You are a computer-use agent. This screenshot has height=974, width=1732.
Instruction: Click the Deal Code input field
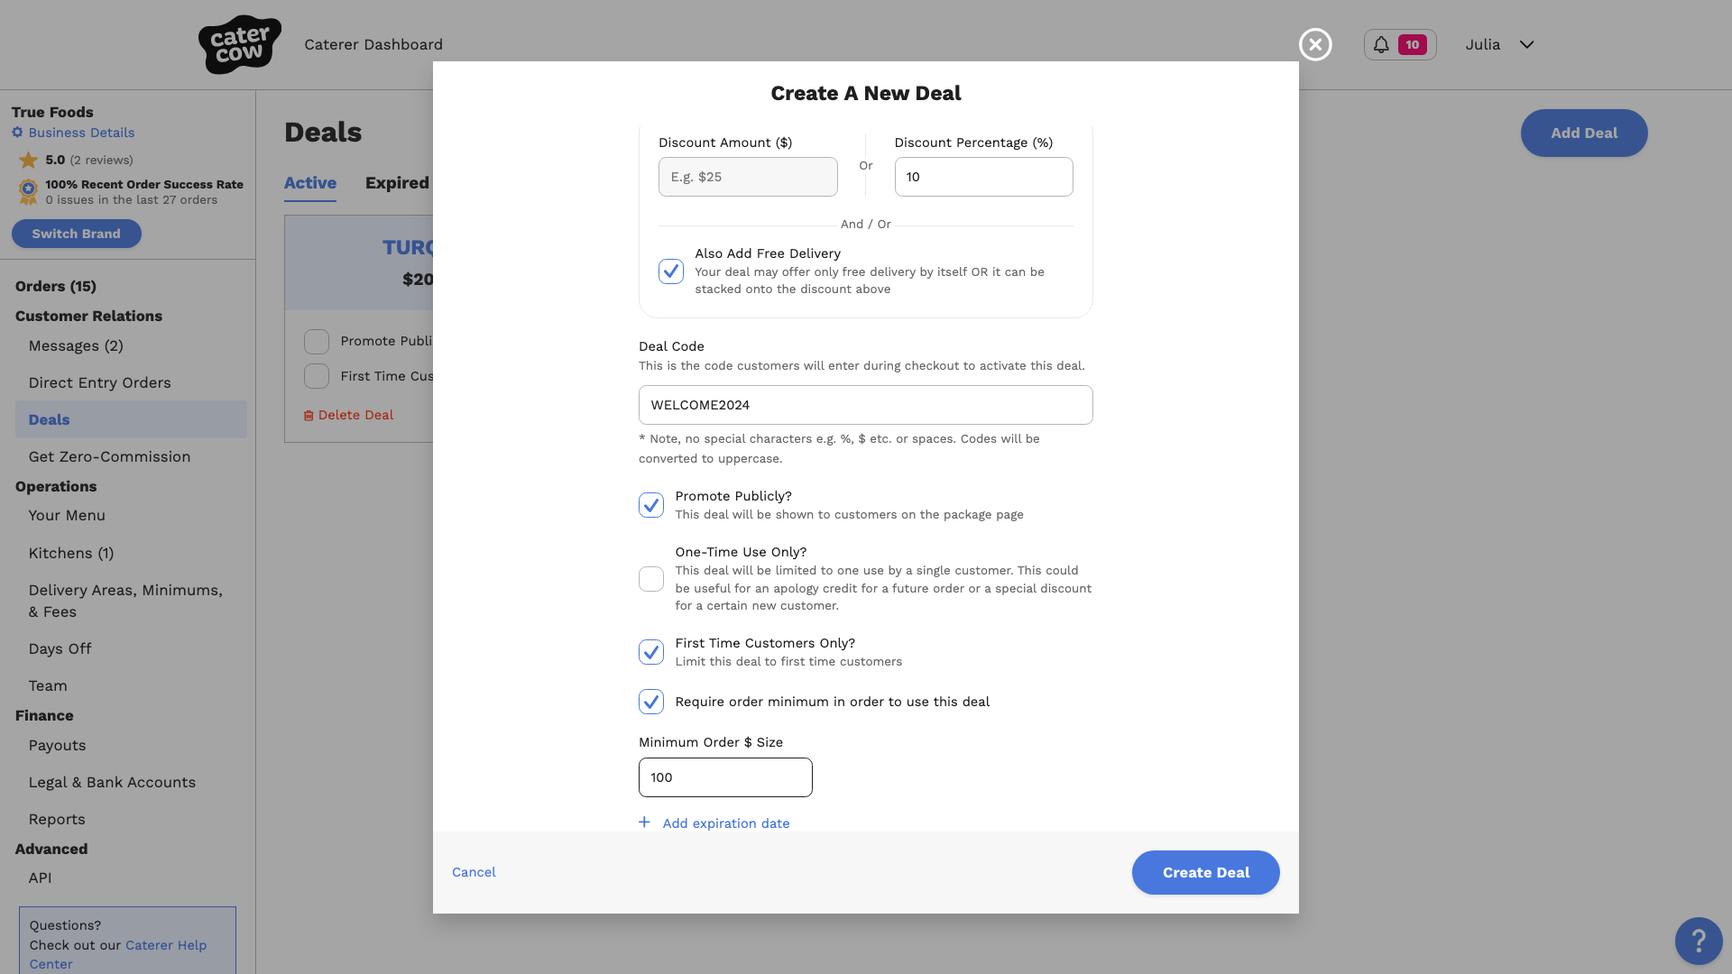(x=866, y=405)
